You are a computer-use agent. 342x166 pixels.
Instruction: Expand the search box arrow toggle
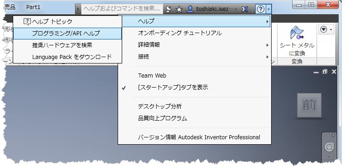(78, 9)
